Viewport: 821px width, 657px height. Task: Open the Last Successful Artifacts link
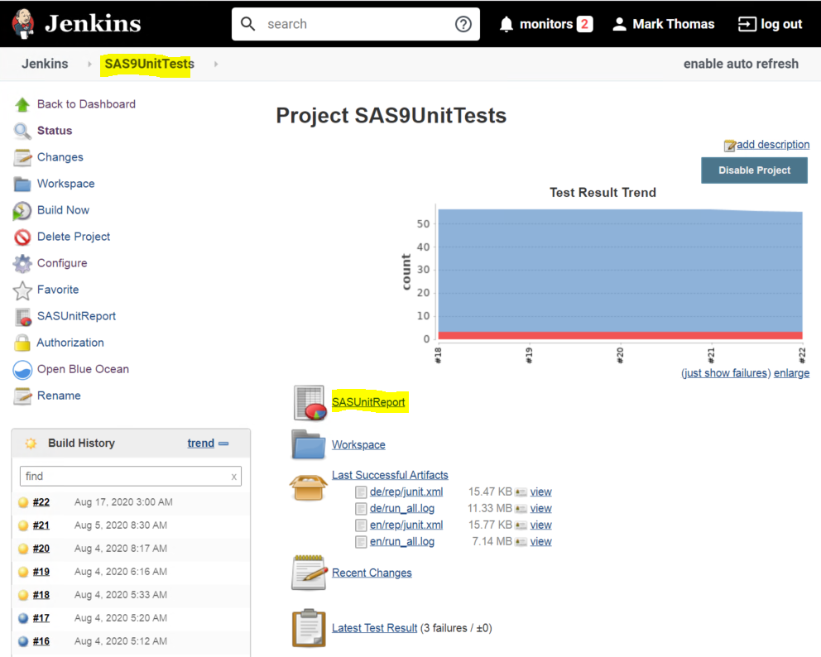click(x=390, y=475)
